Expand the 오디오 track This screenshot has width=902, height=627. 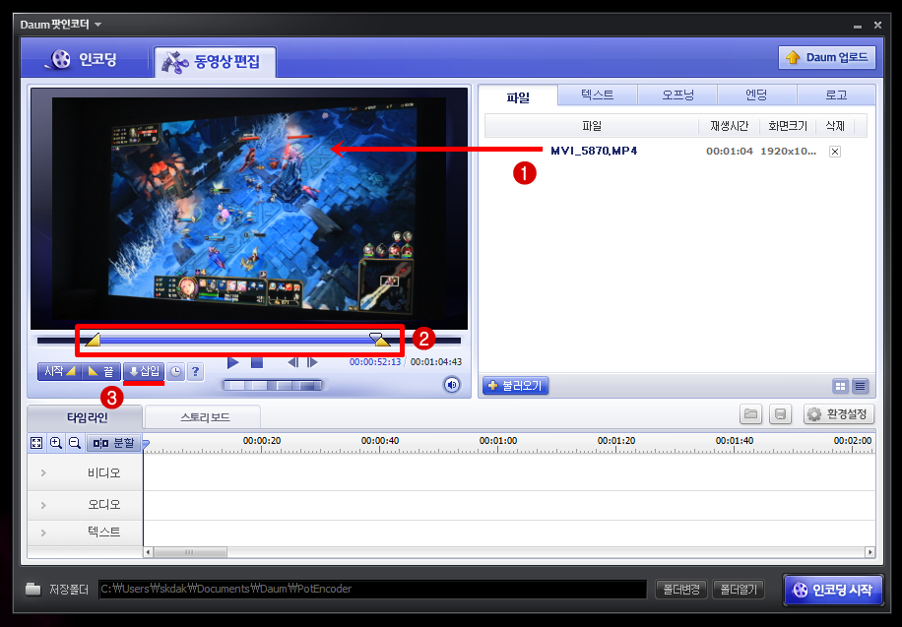pyautogui.click(x=43, y=505)
